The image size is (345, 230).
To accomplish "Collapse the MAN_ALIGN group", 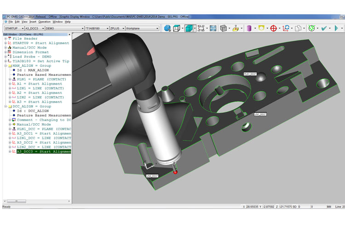I will (x=6, y=66).
